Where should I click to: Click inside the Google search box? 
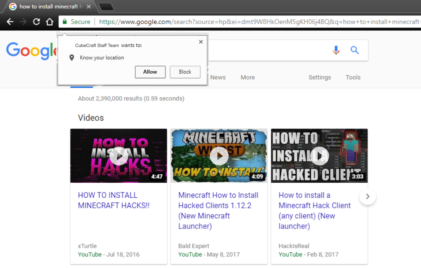coord(268,50)
